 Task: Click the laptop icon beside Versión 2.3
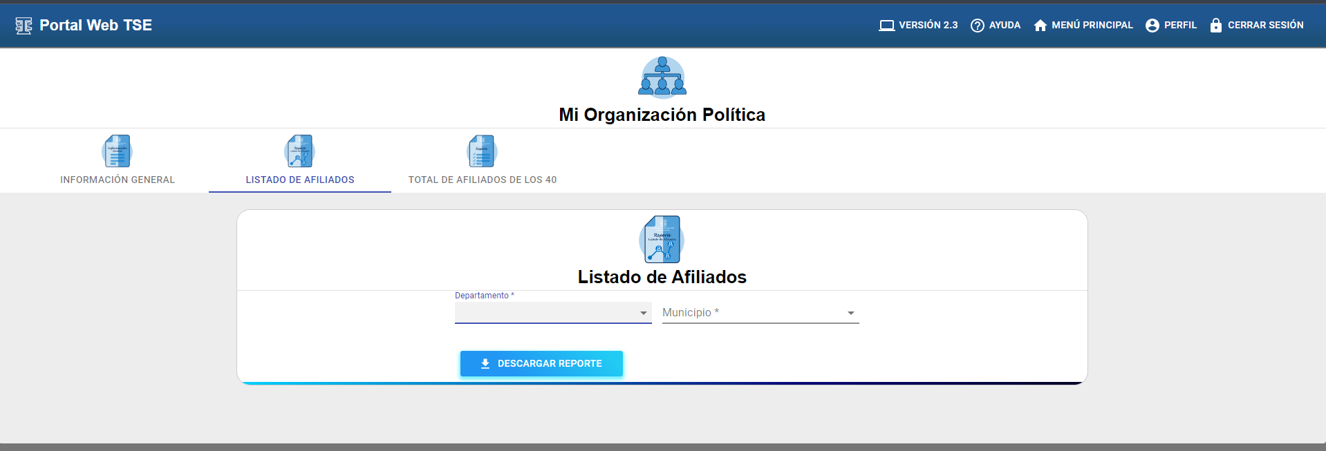886,26
